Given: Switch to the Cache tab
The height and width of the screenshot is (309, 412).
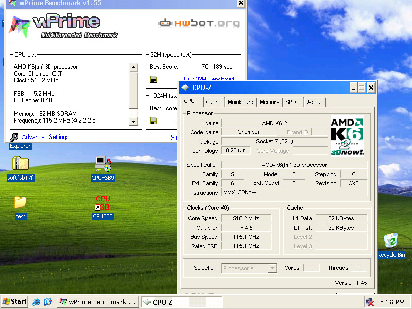Looking at the screenshot, I should [214, 102].
